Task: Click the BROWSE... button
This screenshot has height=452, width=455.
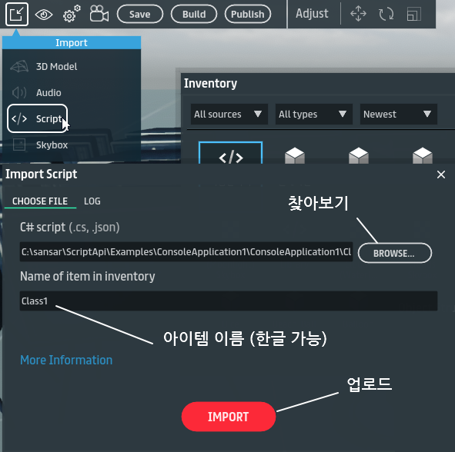Action: [395, 253]
